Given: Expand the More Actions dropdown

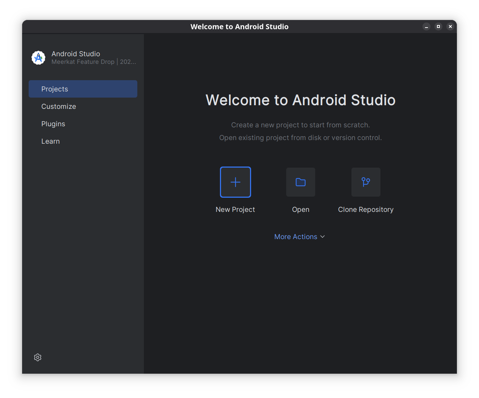Looking at the screenshot, I should coord(300,237).
